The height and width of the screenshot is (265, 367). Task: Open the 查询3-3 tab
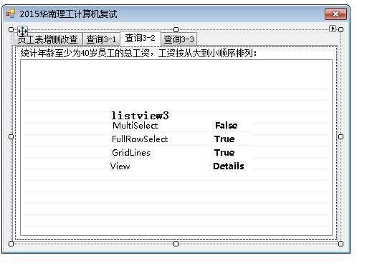pyautogui.click(x=179, y=39)
